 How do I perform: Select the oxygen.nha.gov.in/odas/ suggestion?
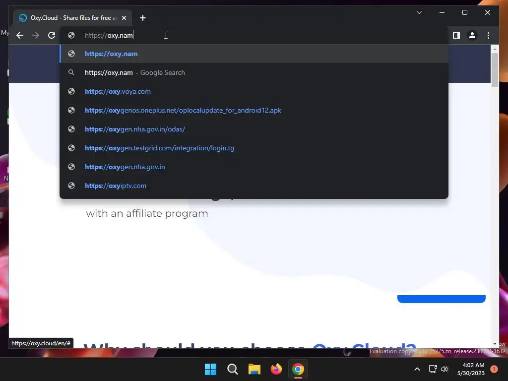254,129
